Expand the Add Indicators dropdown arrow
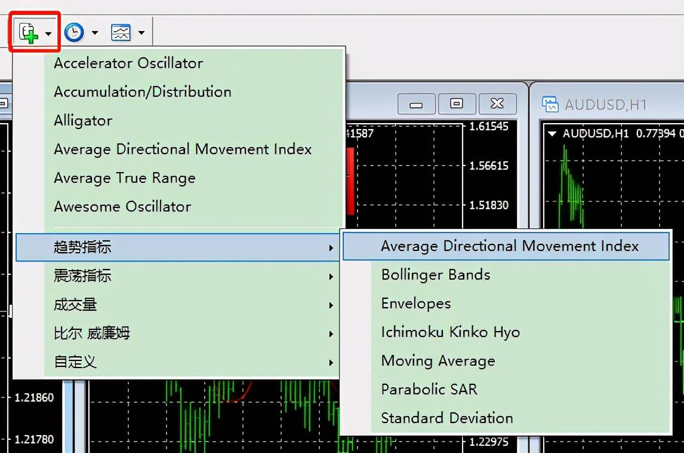The height and width of the screenshot is (453, 684). pyautogui.click(x=48, y=33)
